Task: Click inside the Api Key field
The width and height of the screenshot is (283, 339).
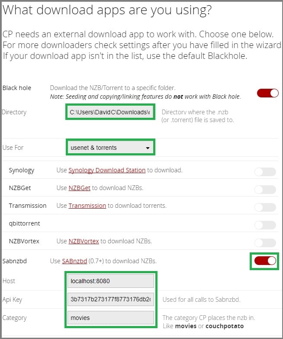Action: click(x=111, y=299)
